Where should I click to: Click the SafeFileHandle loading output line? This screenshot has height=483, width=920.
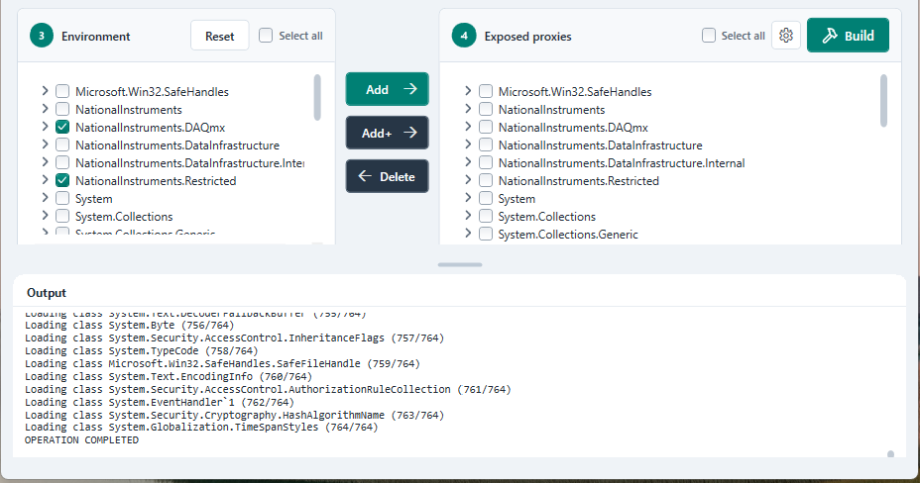pos(222,363)
